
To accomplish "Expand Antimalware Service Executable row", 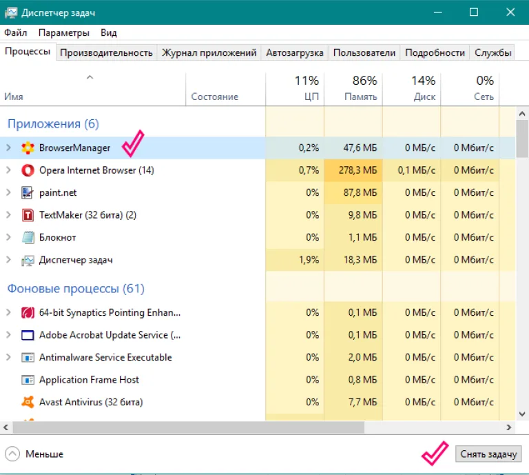I will (9, 357).
